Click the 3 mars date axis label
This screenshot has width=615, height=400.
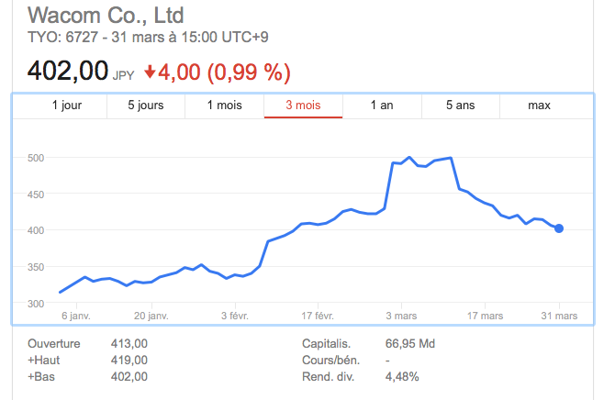click(x=401, y=316)
